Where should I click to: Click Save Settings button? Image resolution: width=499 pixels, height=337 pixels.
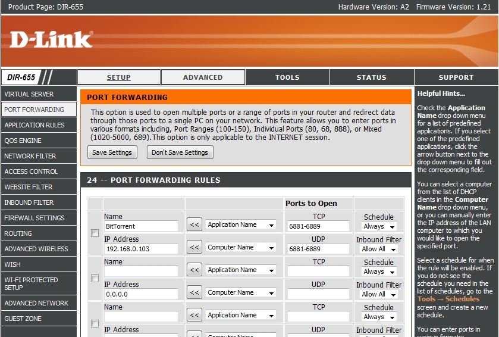pyautogui.click(x=112, y=152)
